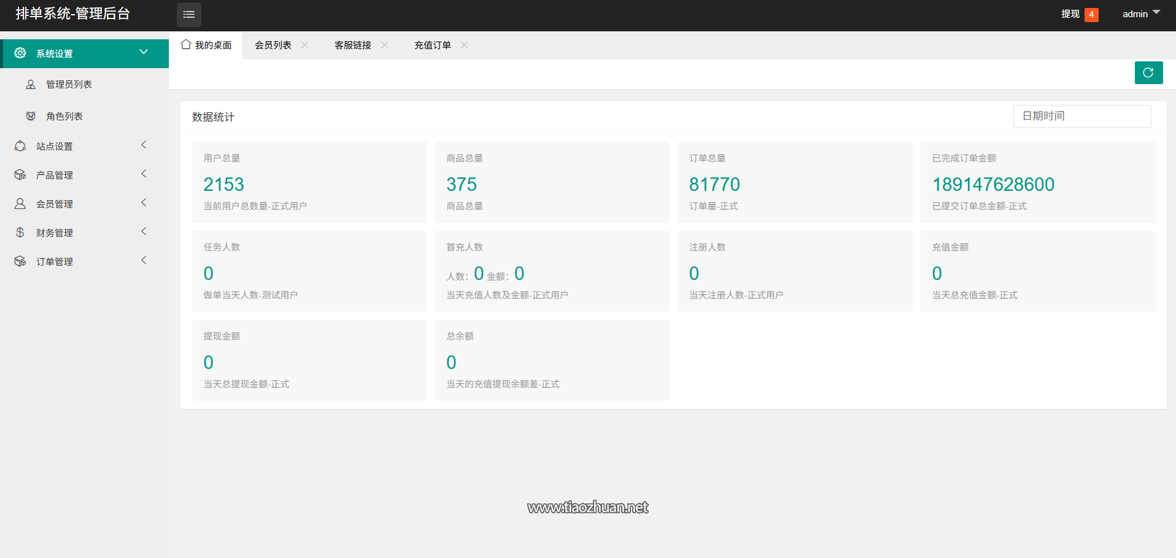The height and width of the screenshot is (558, 1176).
Task: Click the refresh icon on the right
Action: [x=1148, y=72]
